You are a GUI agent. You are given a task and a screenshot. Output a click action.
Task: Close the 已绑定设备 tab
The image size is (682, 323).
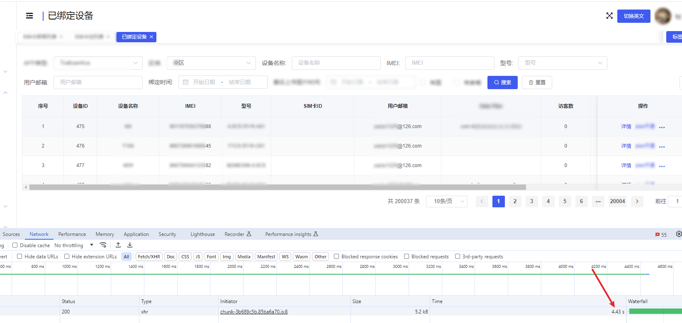point(151,37)
